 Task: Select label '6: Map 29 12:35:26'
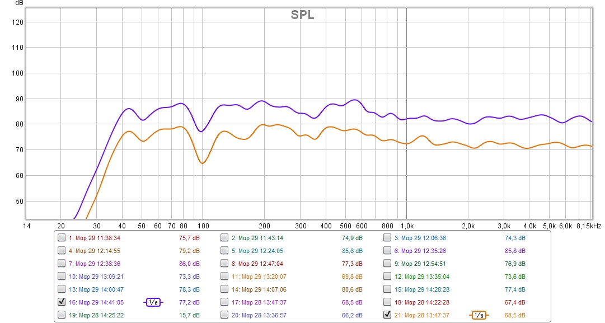click(420, 251)
